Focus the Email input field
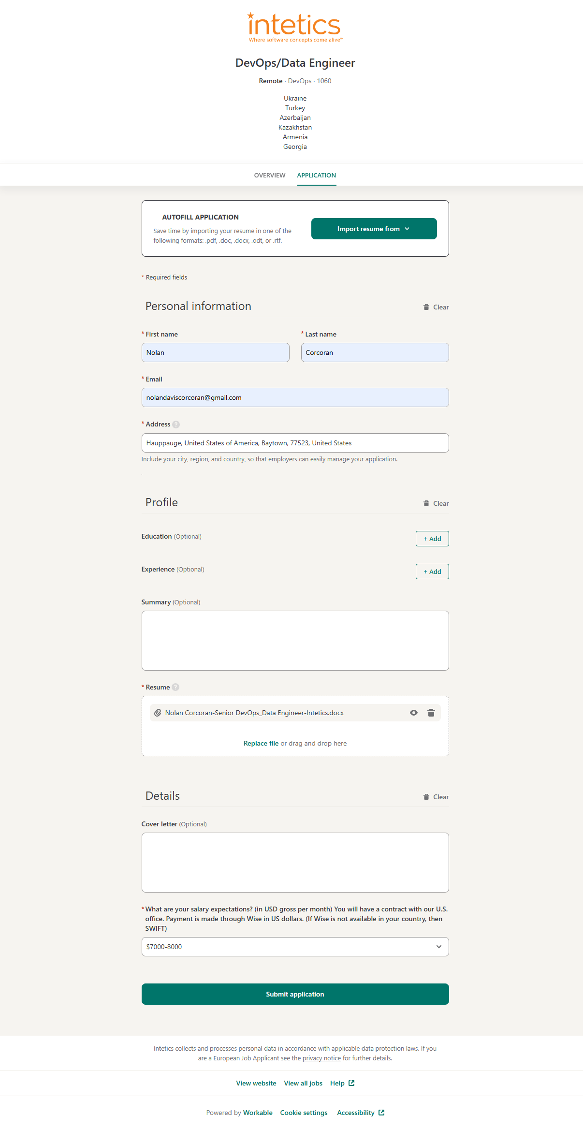 point(295,397)
